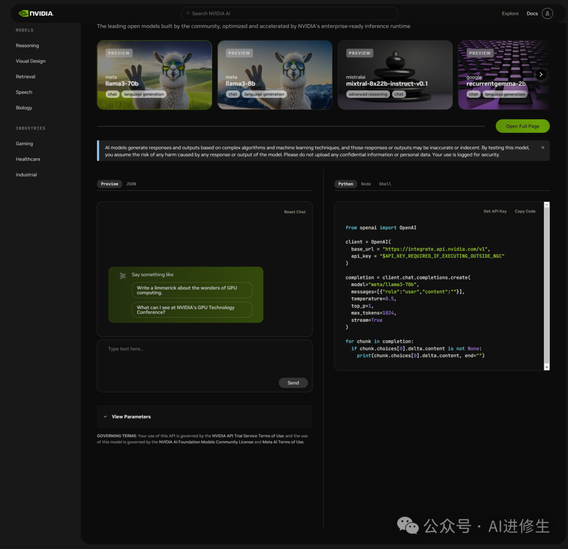Open the user account icon
Screen dimensions: 568x549
[x=547, y=13]
